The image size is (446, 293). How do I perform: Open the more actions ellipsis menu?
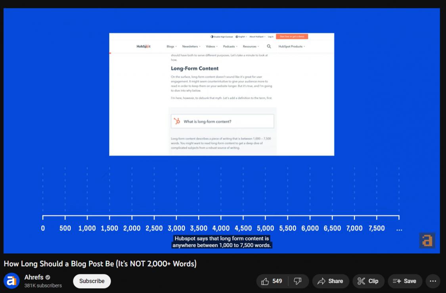pyautogui.click(x=433, y=281)
